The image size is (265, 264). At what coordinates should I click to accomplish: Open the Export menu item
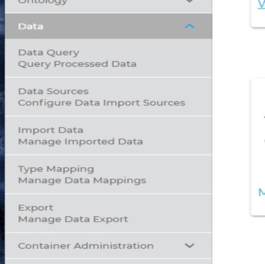pos(36,207)
